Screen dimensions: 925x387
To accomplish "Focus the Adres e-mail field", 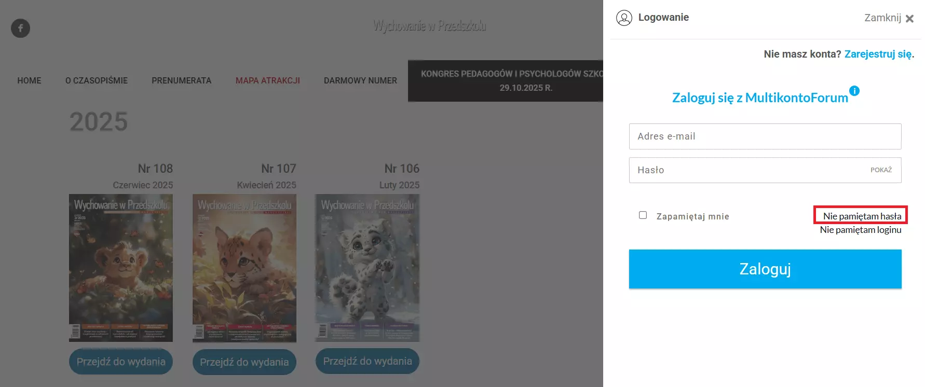I will pos(765,136).
